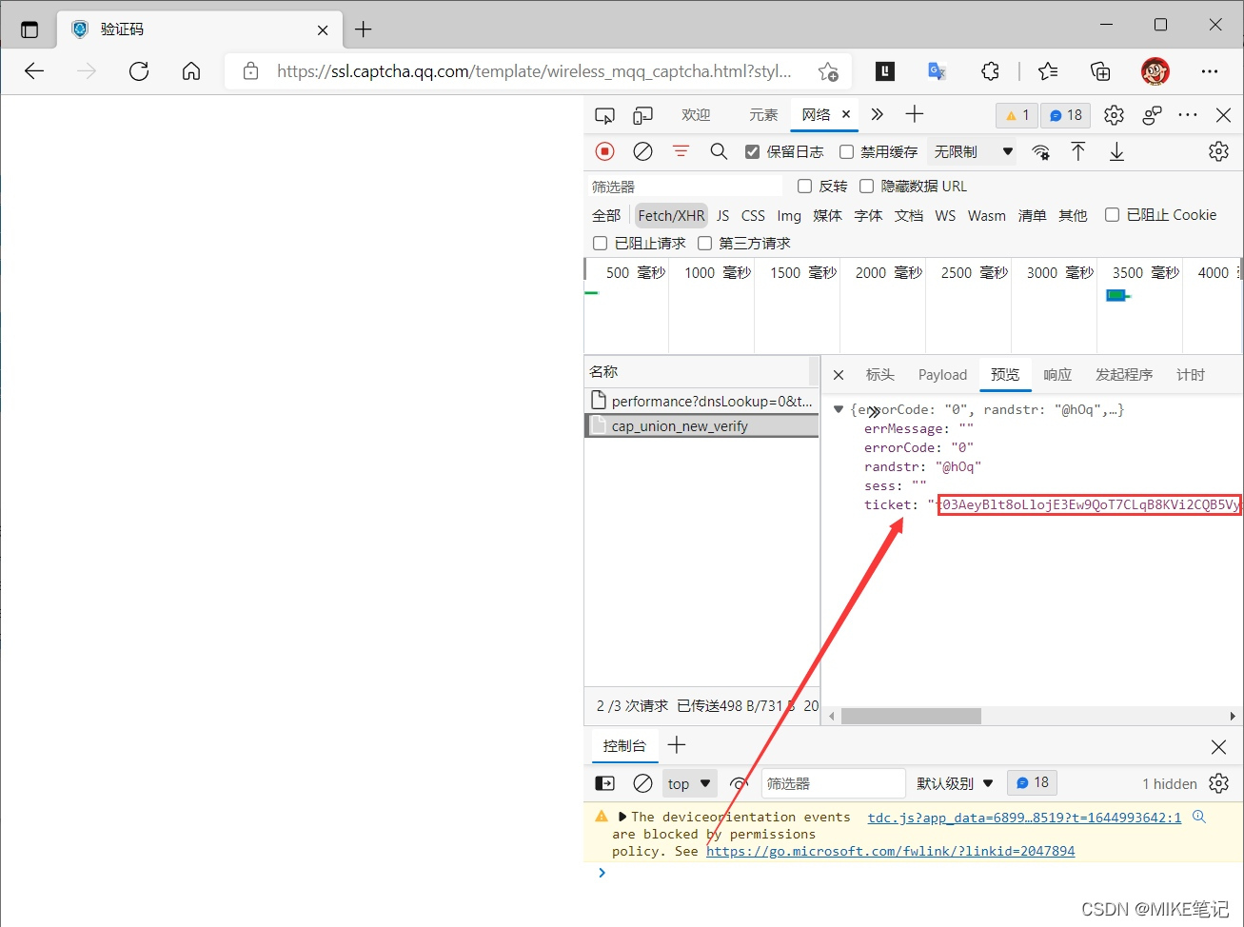Check the 反转 filter checkbox
The width and height of the screenshot is (1244, 927).
pyautogui.click(x=804, y=186)
